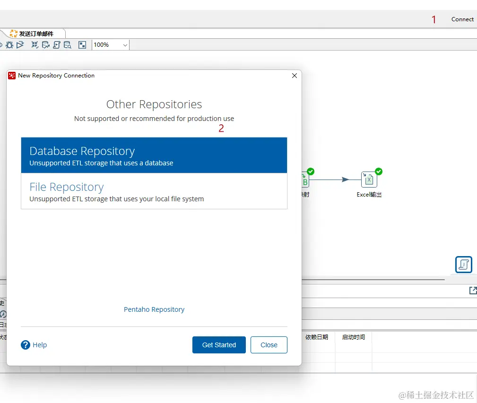Click the Replay transformation icon

[x=20, y=45]
